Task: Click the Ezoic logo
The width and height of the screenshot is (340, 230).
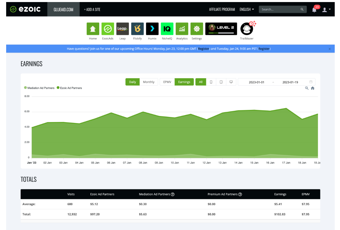Action: [25, 9]
